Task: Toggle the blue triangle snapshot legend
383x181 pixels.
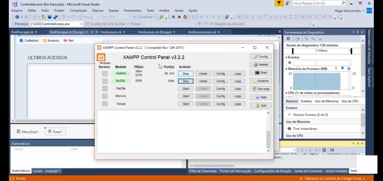Action: (x=342, y=68)
